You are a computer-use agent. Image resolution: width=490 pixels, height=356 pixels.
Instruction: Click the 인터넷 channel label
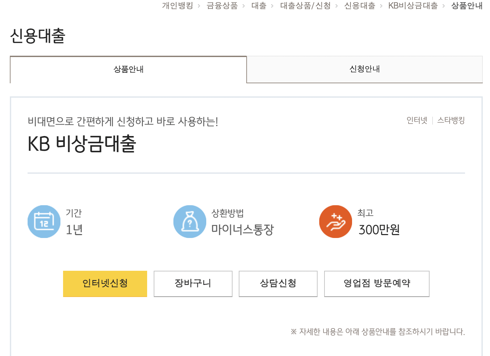tap(417, 120)
